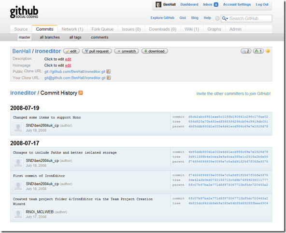Click the Inbox unread count badge

tap(216, 4)
